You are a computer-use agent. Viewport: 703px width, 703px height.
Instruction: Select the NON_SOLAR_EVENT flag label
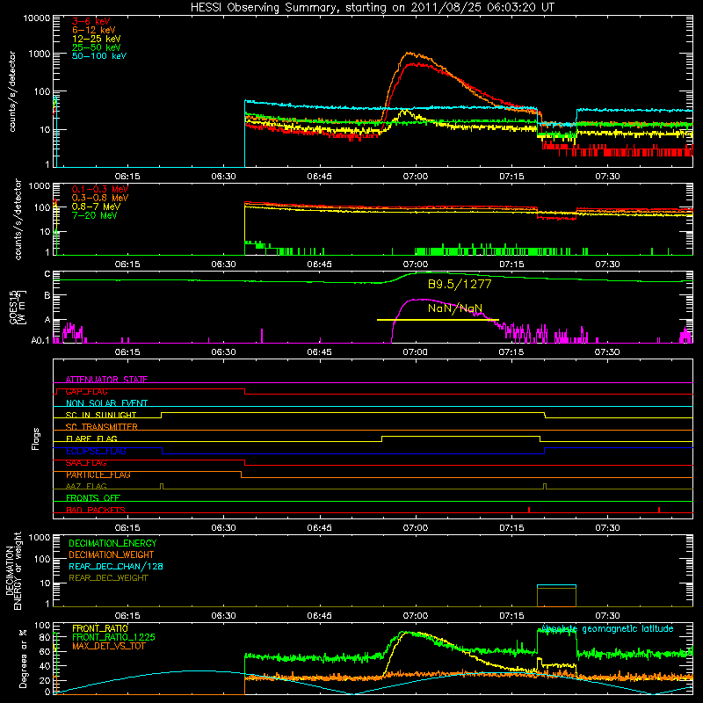(x=106, y=403)
